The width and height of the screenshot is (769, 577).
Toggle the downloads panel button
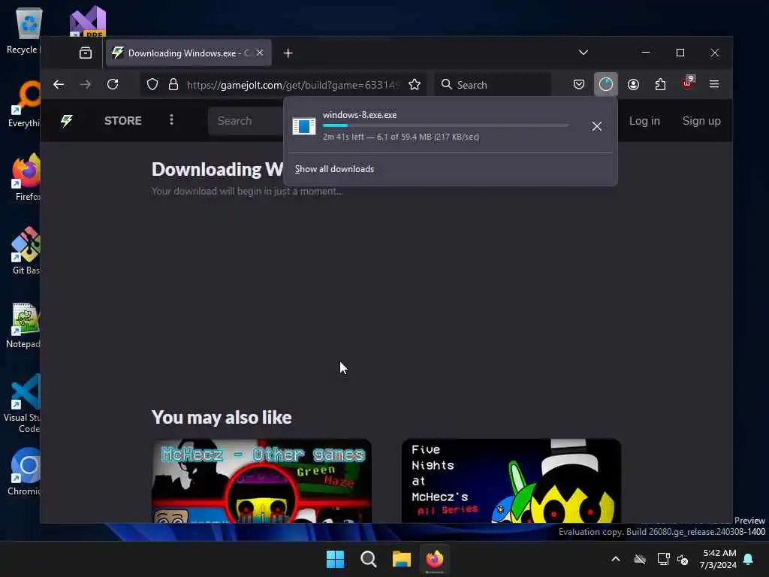(606, 84)
